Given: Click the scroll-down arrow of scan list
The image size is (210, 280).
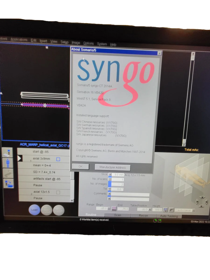Looking at the screenshot, I should (72, 201).
